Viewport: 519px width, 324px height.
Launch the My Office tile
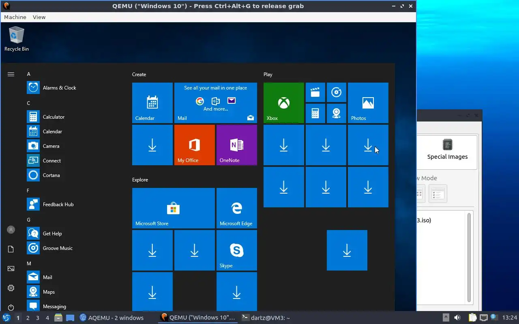click(195, 145)
